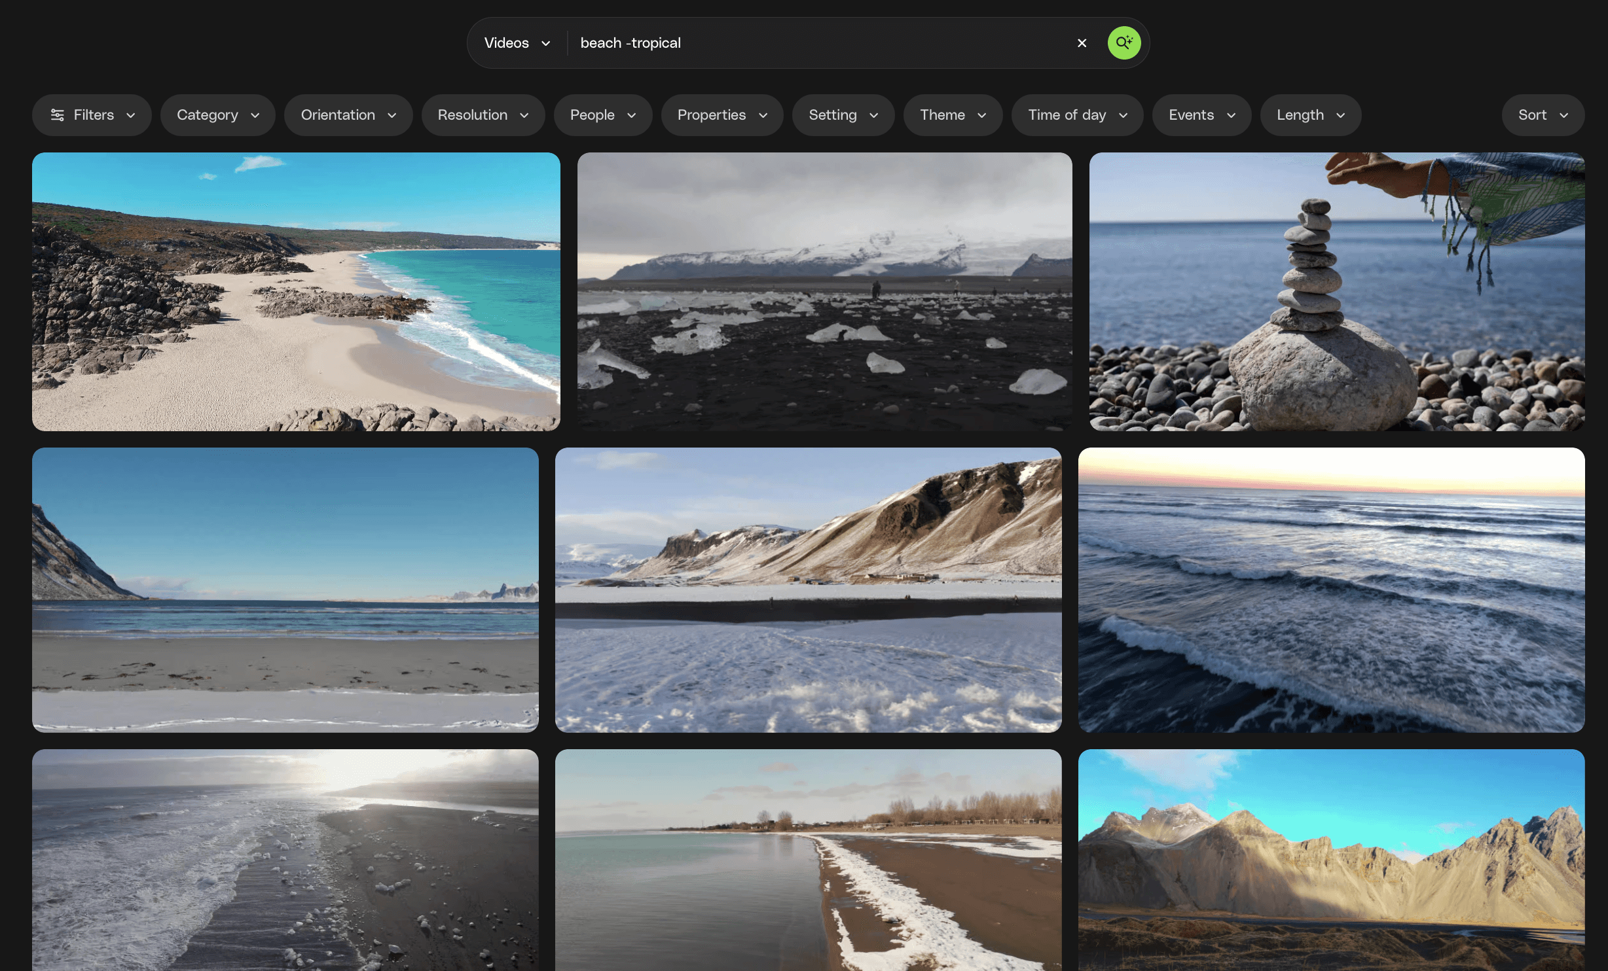Expand the Properties filter
Viewport: 1608px width, 971px height.
[x=722, y=115]
